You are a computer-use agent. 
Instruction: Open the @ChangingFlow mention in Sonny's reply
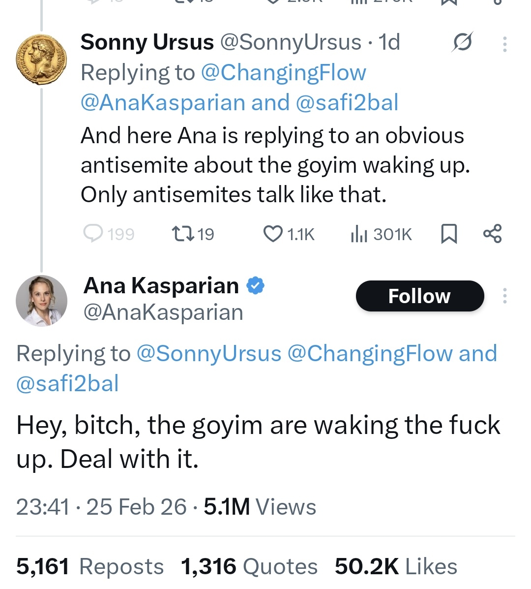coord(283,73)
